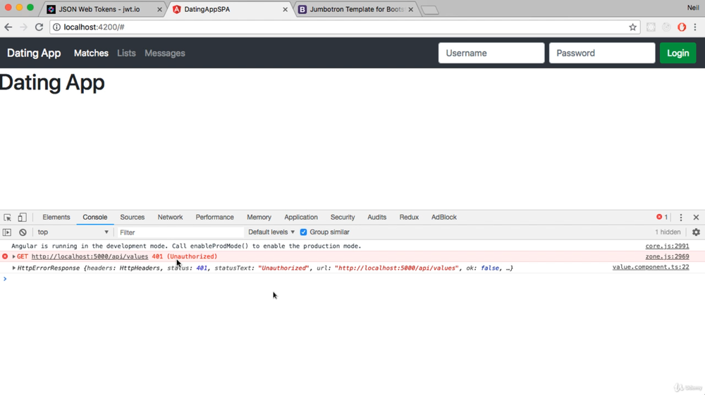
Task: View site information icon in address bar
Action: point(56,27)
